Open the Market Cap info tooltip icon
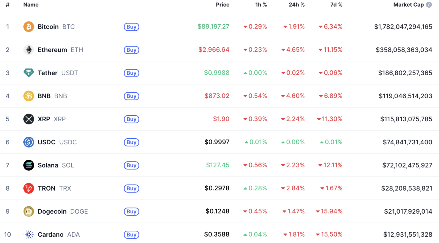 click(429, 5)
